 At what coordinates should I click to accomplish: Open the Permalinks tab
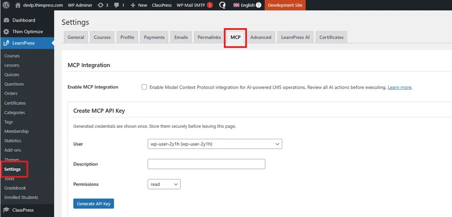click(x=209, y=37)
